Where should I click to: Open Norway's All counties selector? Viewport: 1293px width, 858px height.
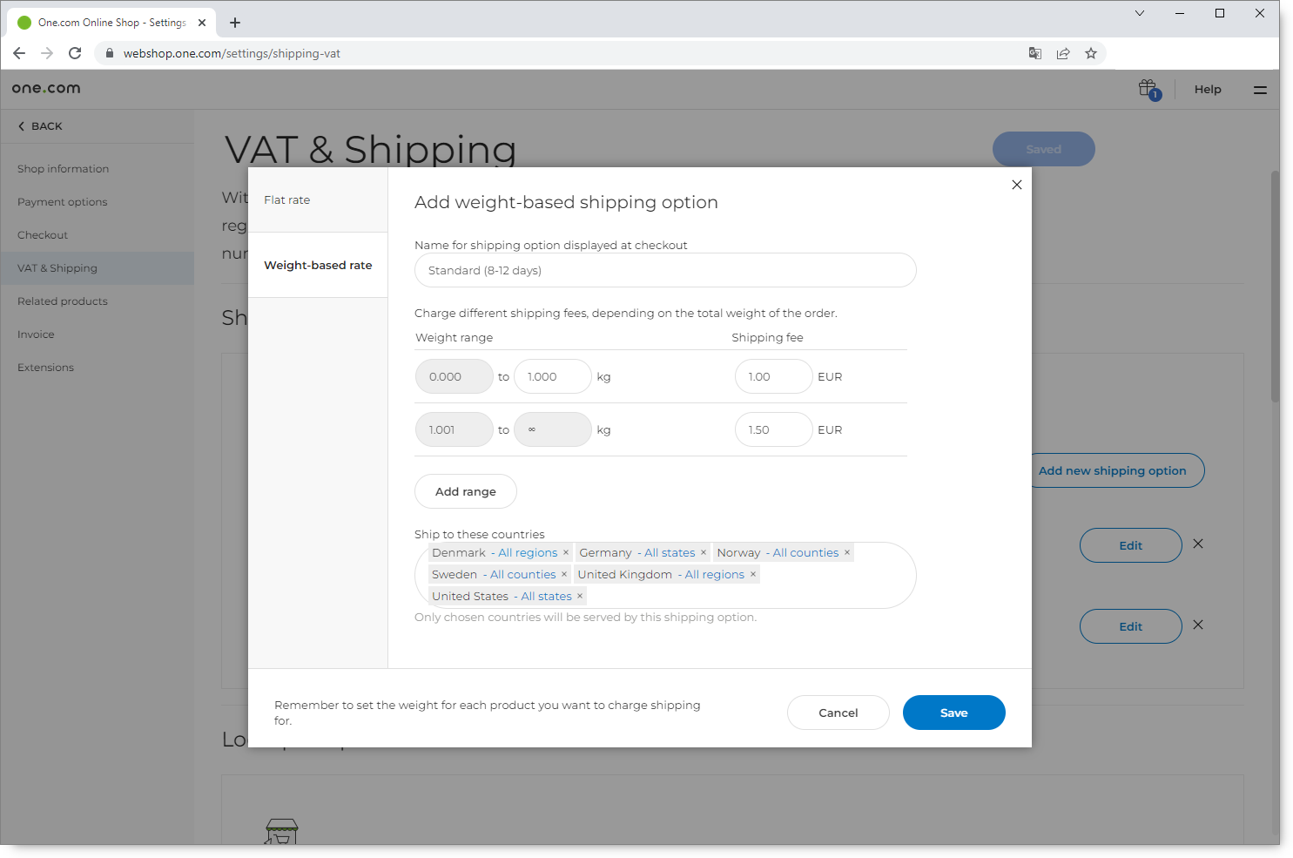click(x=805, y=552)
